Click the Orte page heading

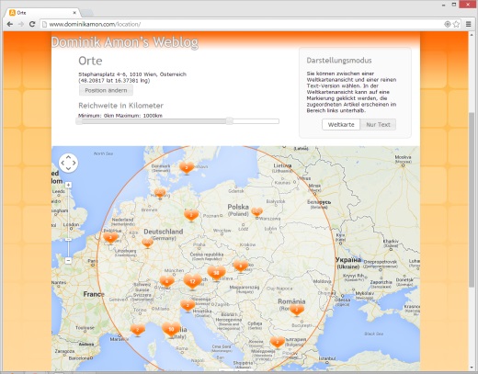(x=90, y=61)
